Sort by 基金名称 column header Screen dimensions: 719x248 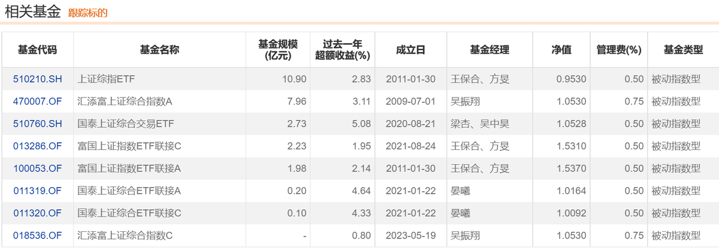click(160, 50)
